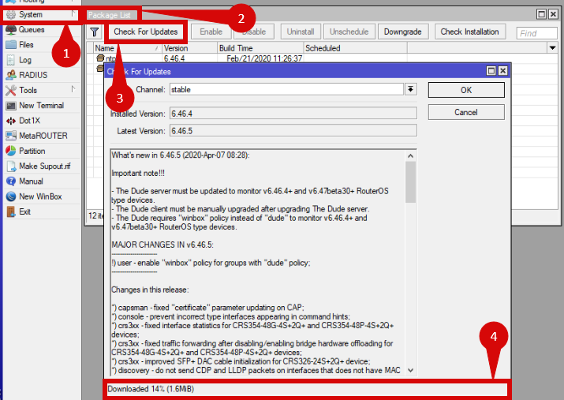Image resolution: width=564 pixels, height=400 pixels.
Task: Maximize the Package List window
Action: click(541, 14)
